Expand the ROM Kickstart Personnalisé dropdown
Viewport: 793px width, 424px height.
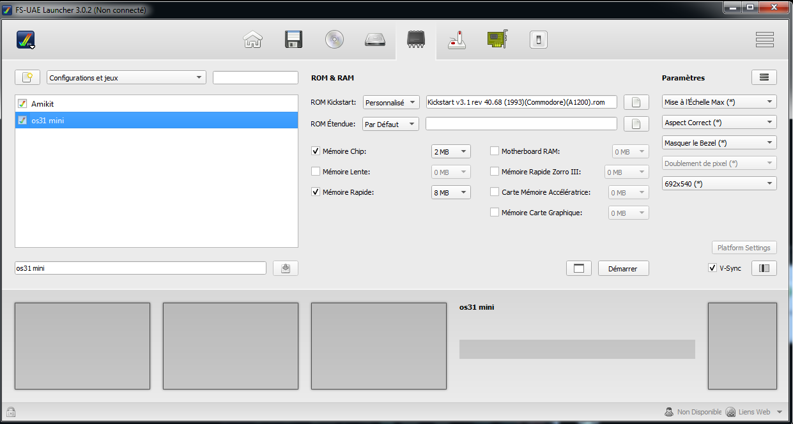coord(390,102)
